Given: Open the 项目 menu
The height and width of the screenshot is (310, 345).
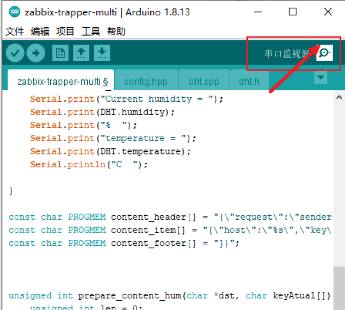Looking at the screenshot, I should (x=65, y=31).
